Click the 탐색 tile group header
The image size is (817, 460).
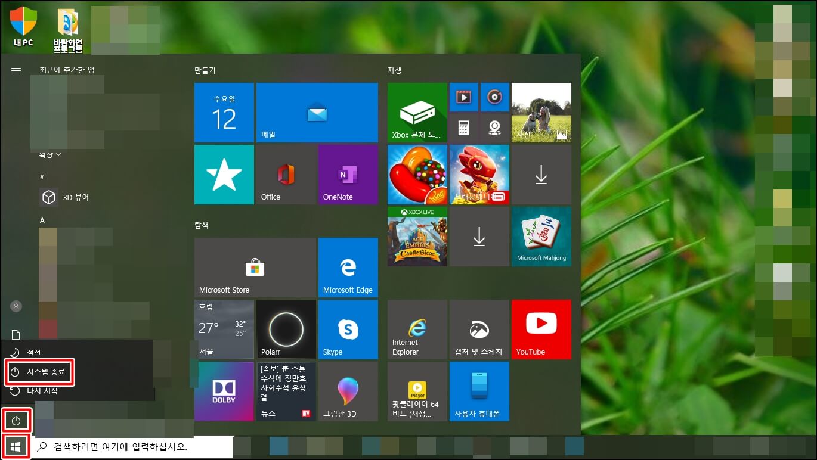202,225
